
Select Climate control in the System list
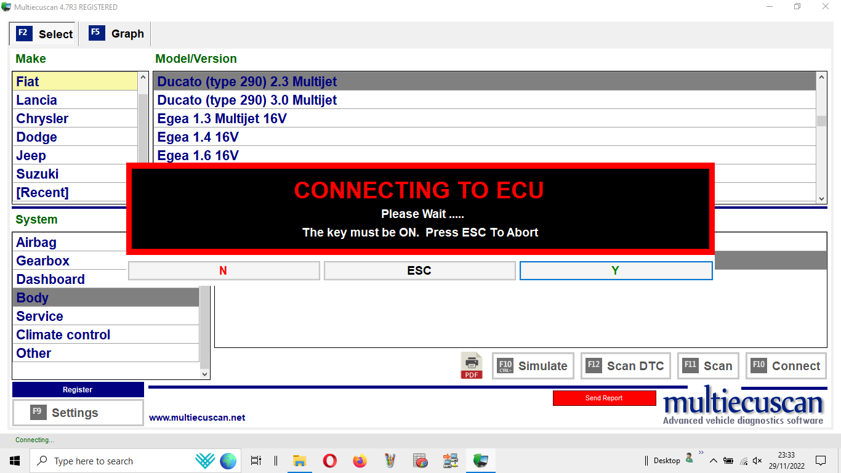coord(106,334)
